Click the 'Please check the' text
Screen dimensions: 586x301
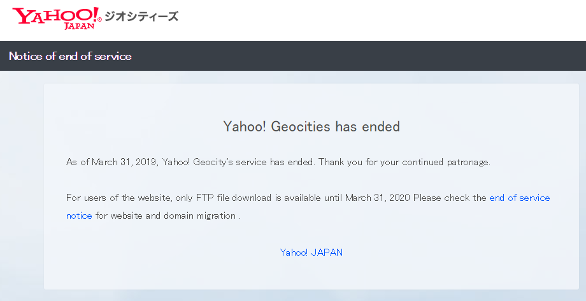pyautogui.click(x=450, y=198)
